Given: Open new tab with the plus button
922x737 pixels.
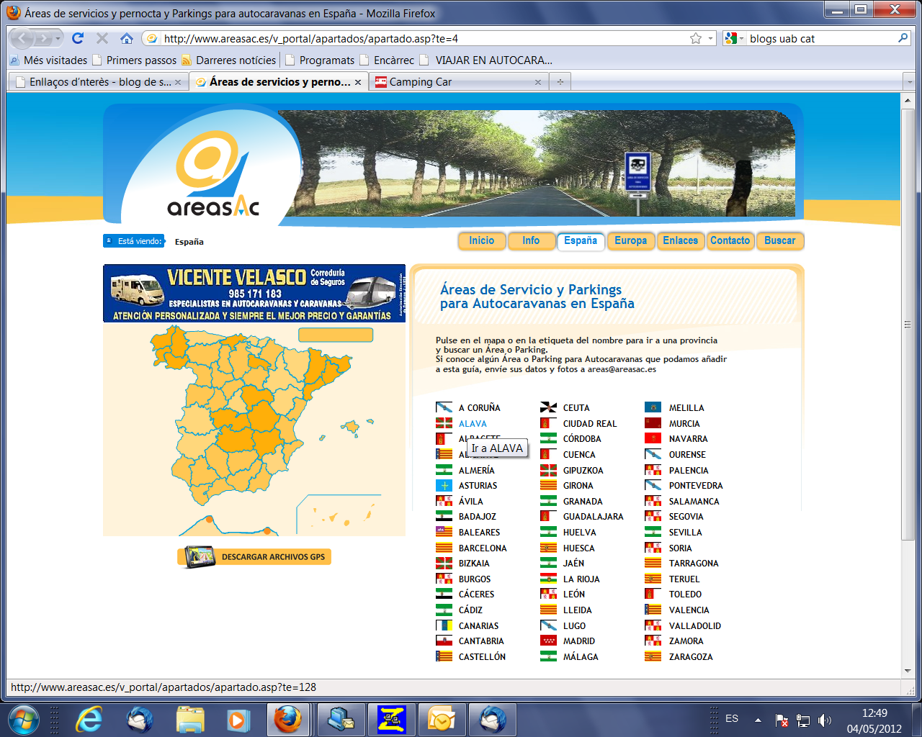Looking at the screenshot, I should click(x=560, y=82).
